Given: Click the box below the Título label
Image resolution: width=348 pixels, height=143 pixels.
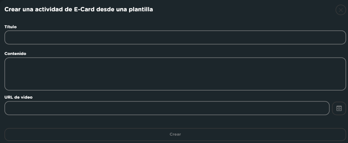Looking at the screenshot, I should (175, 37).
